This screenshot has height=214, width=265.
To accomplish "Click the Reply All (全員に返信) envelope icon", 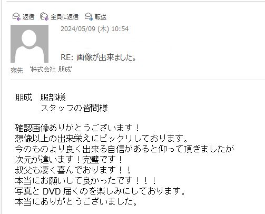I will (x=44, y=17).
